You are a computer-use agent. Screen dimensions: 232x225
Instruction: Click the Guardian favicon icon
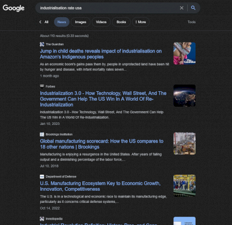[42, 44]
